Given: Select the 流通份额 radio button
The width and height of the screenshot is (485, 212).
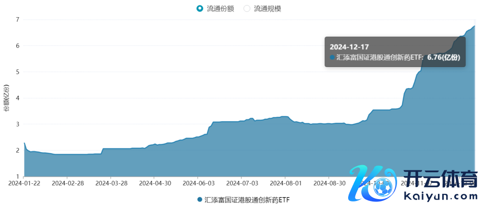Looking at the screenshot, I should (x=200, y=8).
